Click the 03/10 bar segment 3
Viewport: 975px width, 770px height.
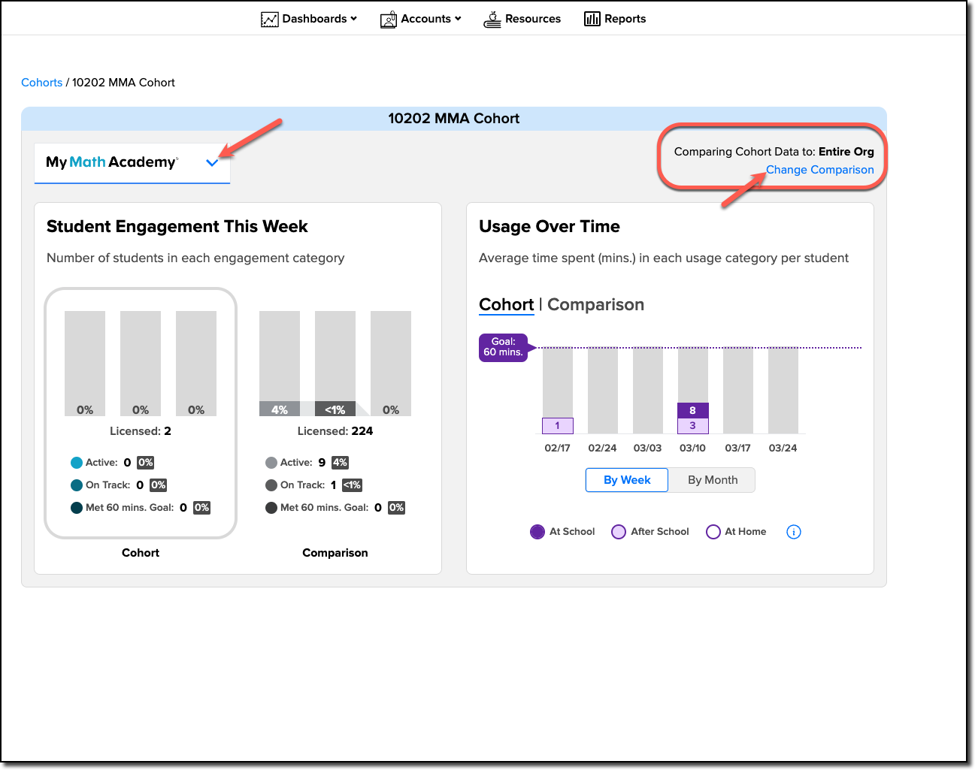pos(693,426)
